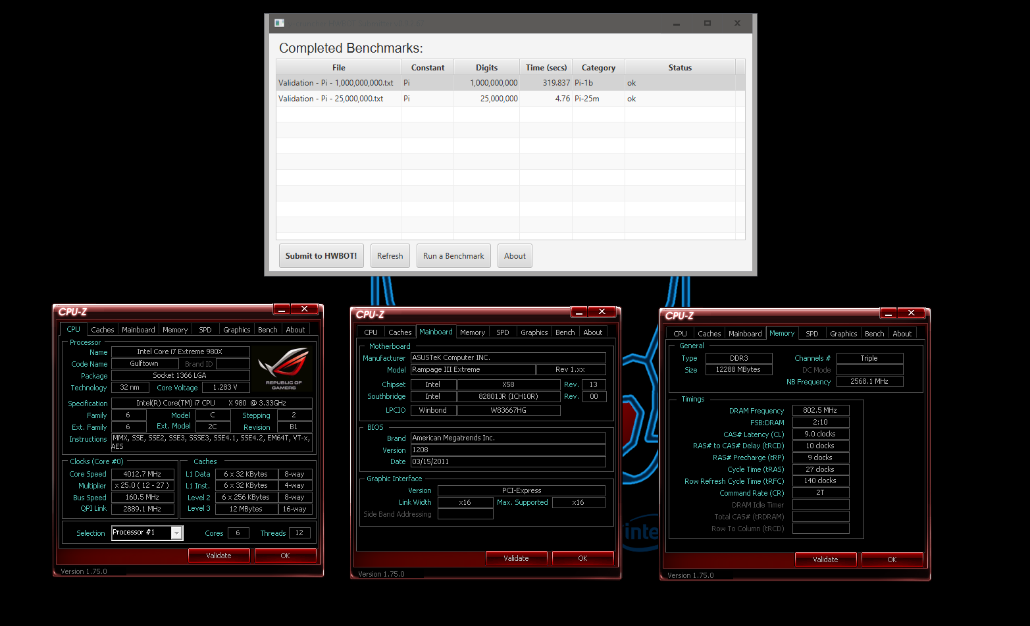Open SPD tab in Memory CPU-Z window
This screenshot has height=626, width=1030.
812,334
